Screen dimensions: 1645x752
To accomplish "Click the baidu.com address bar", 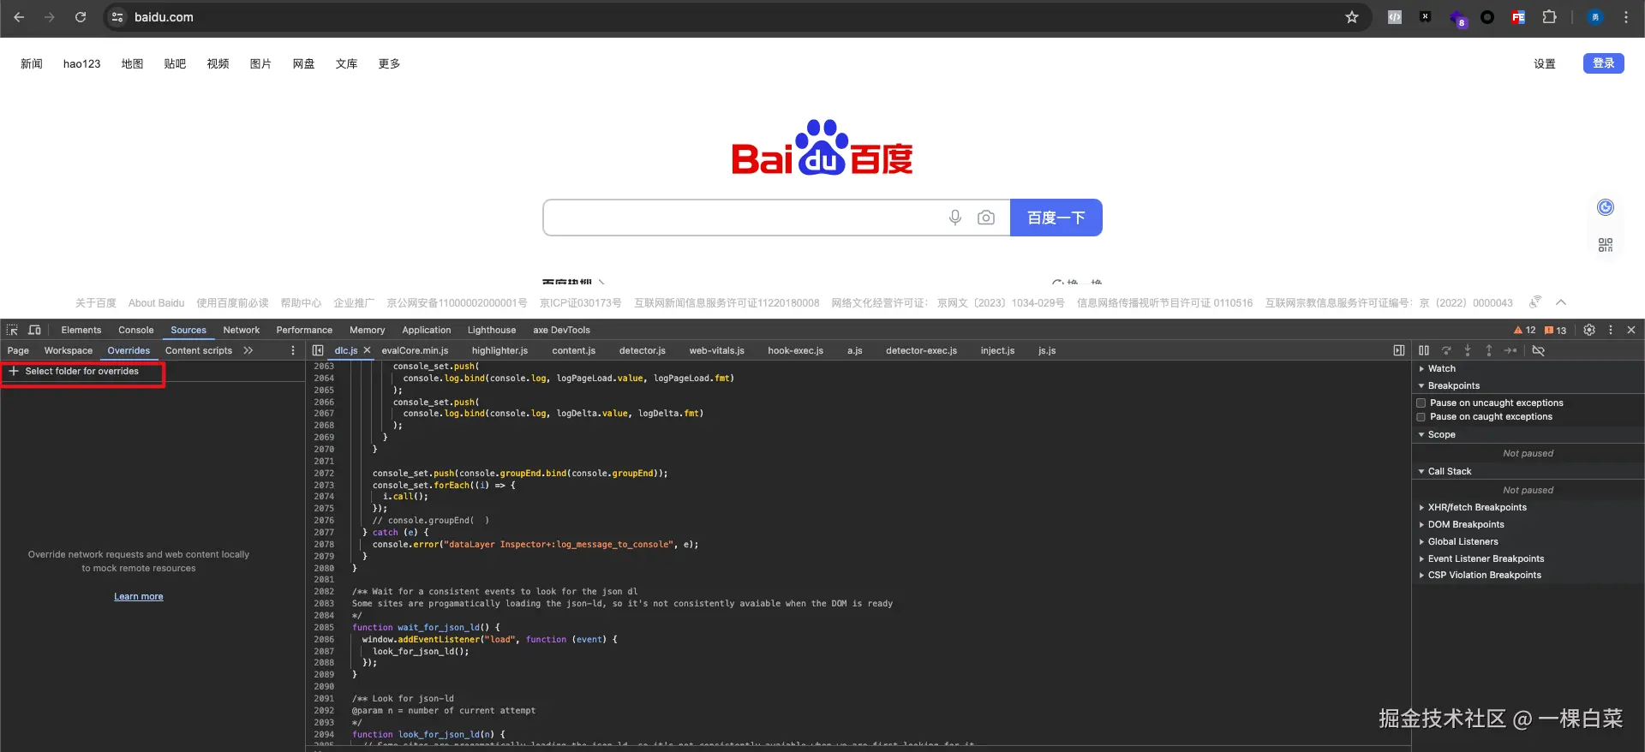I will click(x=737, y=17).
